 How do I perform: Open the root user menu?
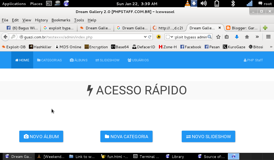265,4
